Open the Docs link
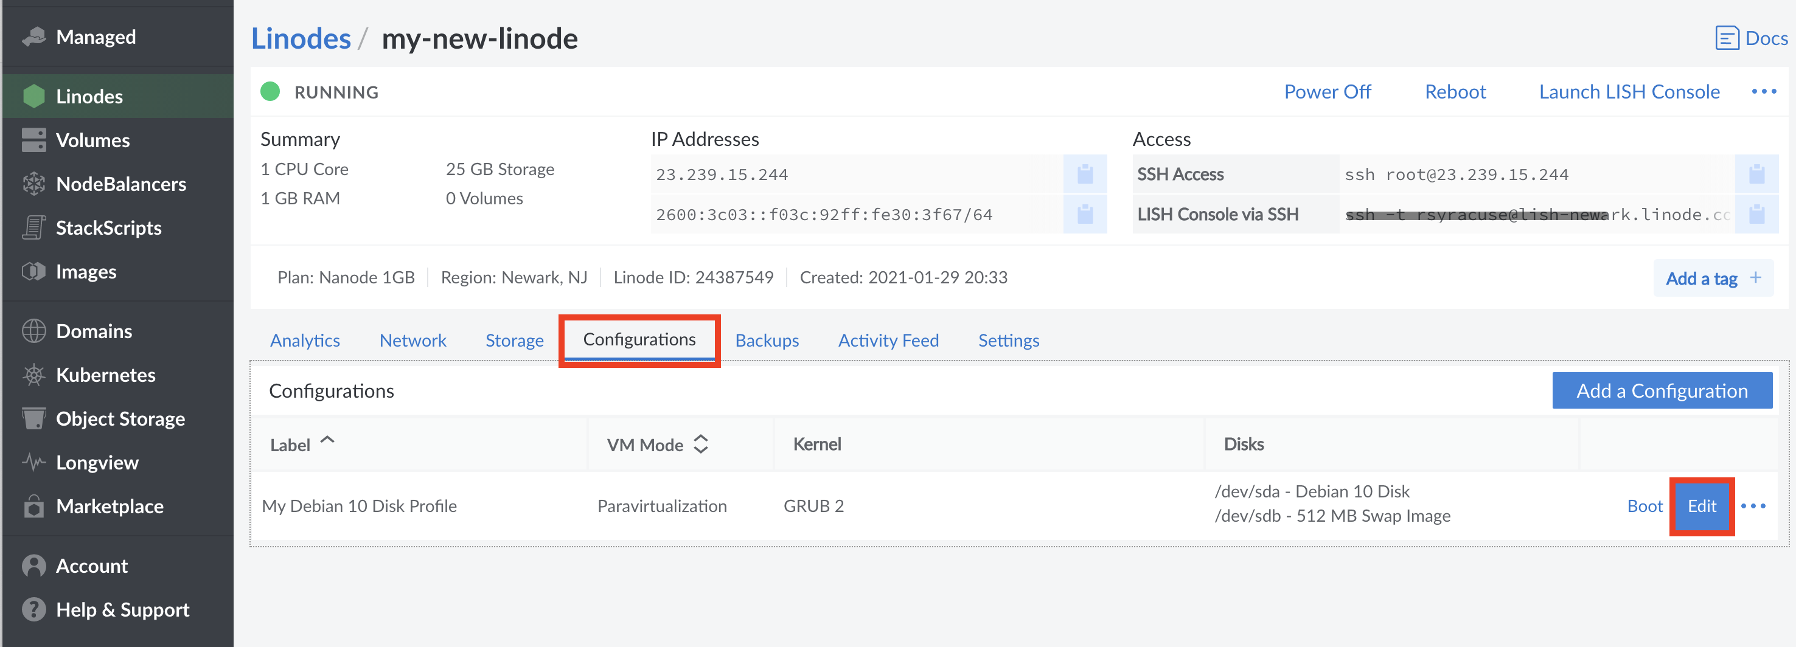This screenshot has height=647, width=1796. 1751,38
